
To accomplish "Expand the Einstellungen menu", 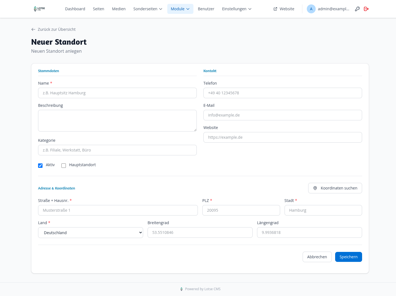I will 237,9.
